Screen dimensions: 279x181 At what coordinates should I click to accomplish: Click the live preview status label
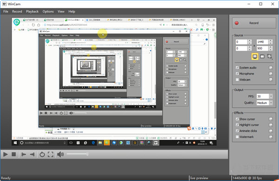point(199,178)
